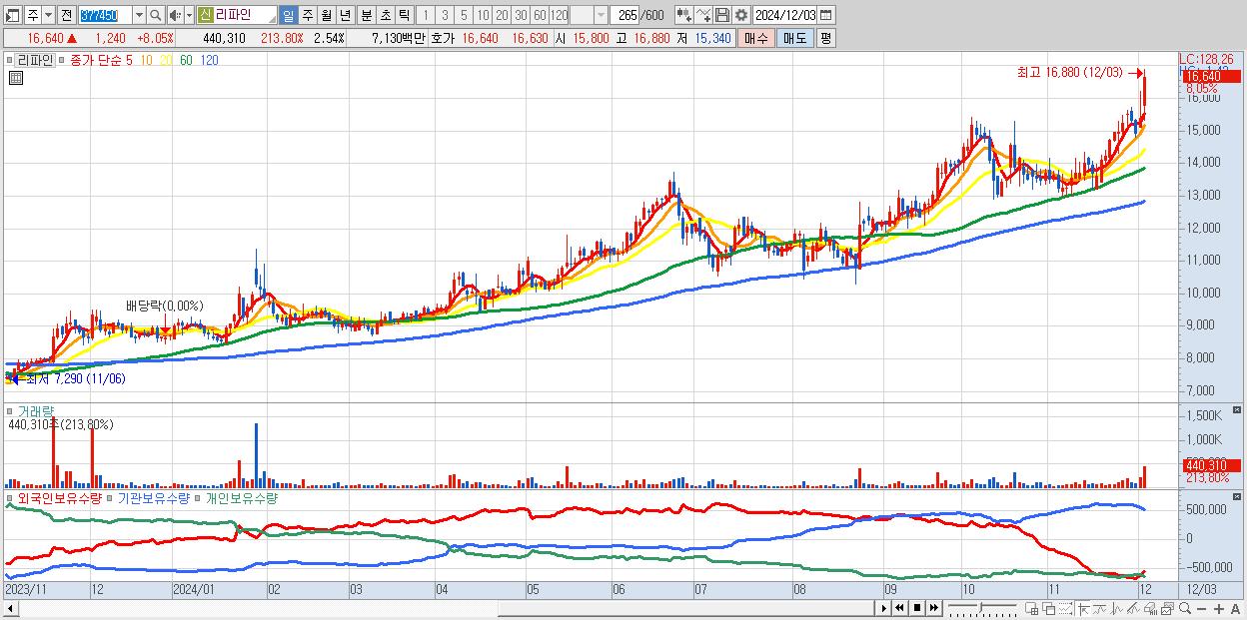Open the empty interval combo dropdown
Screen dimensions: 1247x620
pyautogui.click(x=601, y=15)
